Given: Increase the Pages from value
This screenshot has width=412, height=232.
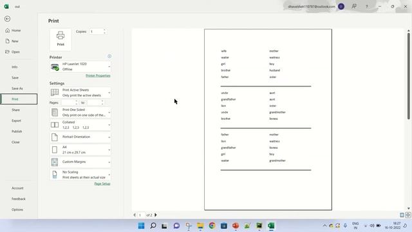Looking at the screenshot, I should click(x=77, y=101).
